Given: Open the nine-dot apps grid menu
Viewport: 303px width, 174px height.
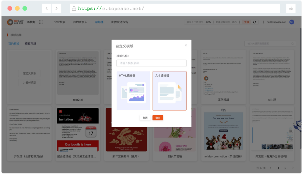Looking at the screenshot, I should coord(41,22).
